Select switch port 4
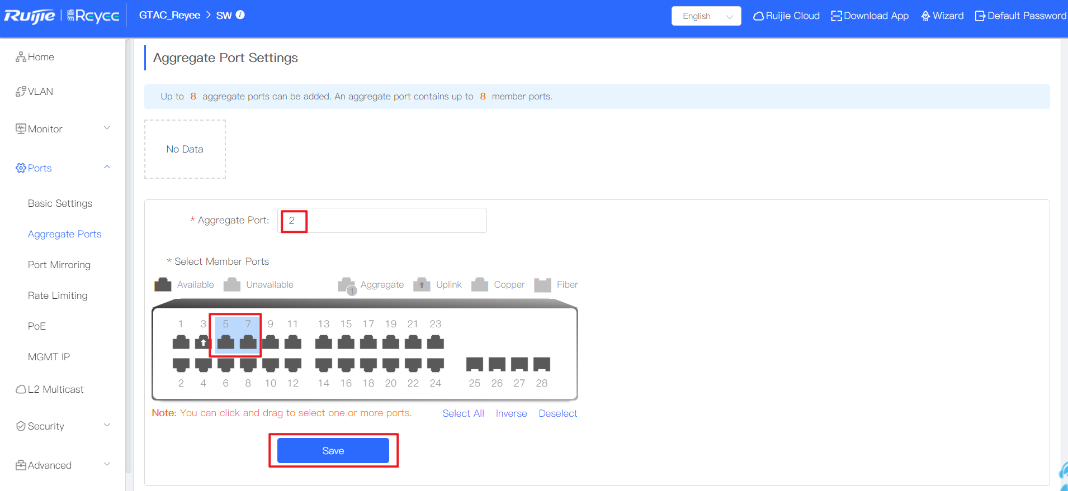1068x491 pixels. [x=203, y=365]
